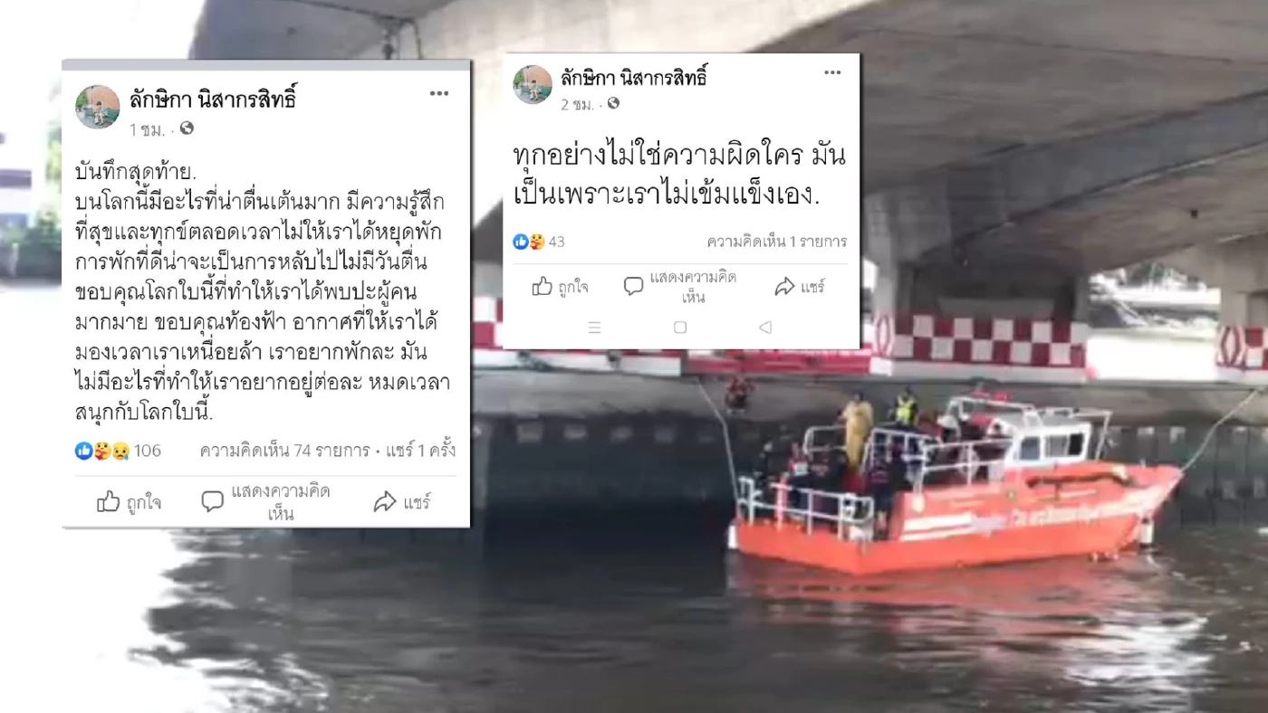This screenshot has height=713, width=1268.
Task: Open author name link on left post
Action: tap(213, 98)
